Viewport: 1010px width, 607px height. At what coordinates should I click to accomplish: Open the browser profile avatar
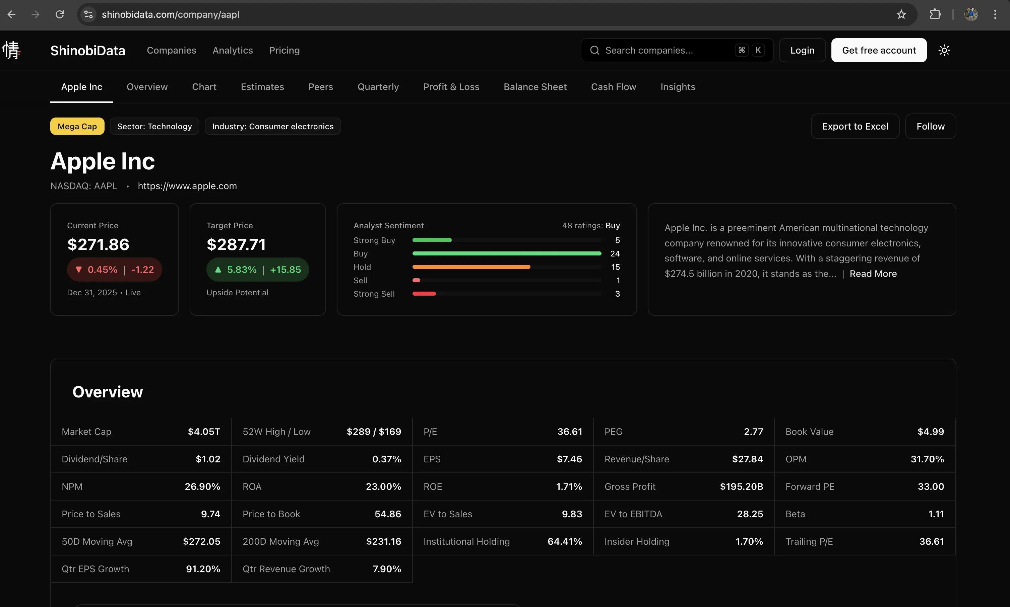[x=971, y=15]
